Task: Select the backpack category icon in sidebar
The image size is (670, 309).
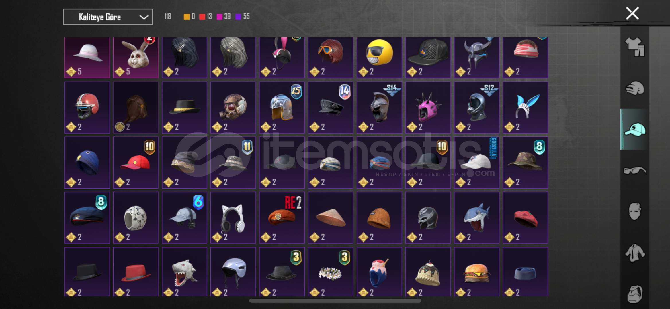Action: 635,294
